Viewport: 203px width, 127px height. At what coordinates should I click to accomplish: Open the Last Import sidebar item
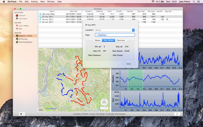coord(23,19)
